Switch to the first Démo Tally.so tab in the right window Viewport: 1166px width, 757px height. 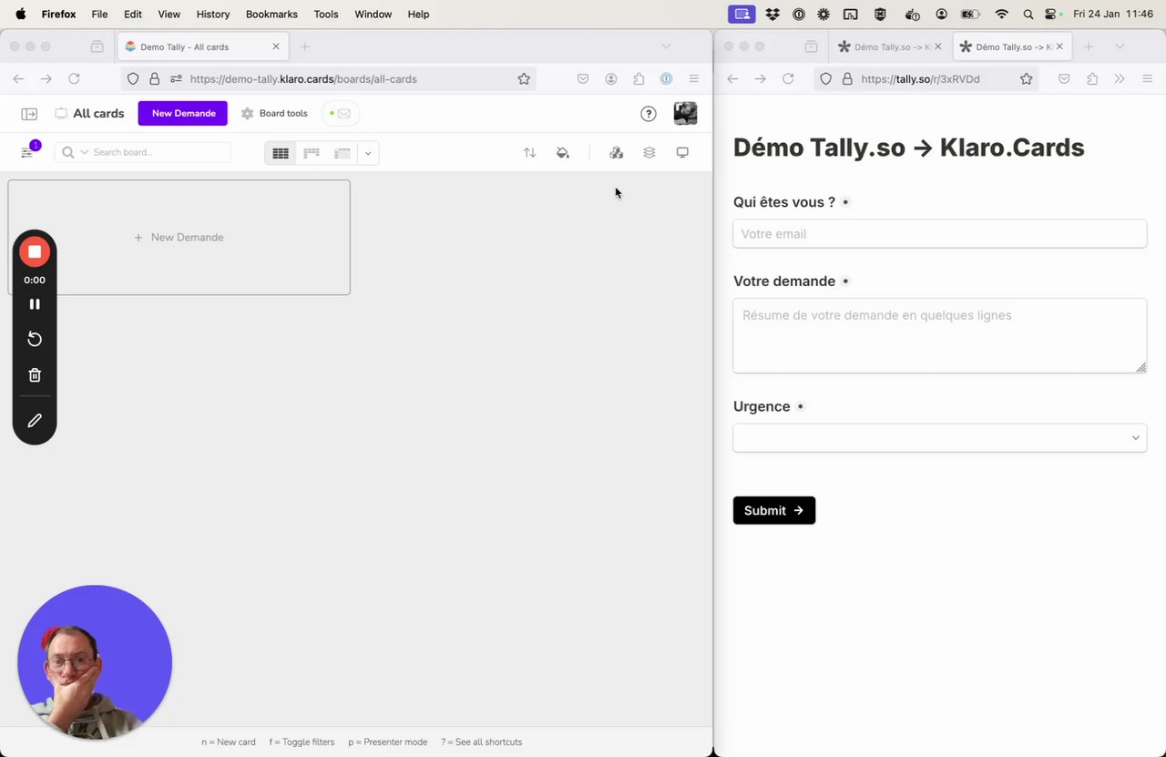892,46
